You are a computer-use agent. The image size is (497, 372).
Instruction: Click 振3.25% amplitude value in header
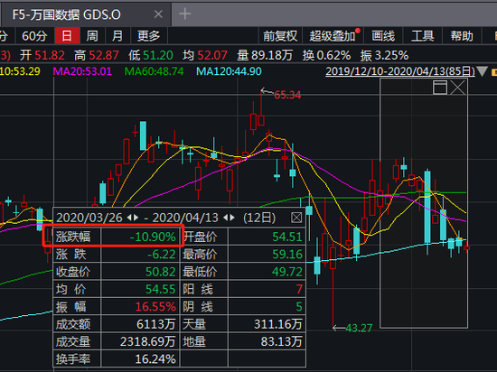[x=384, y=55]
